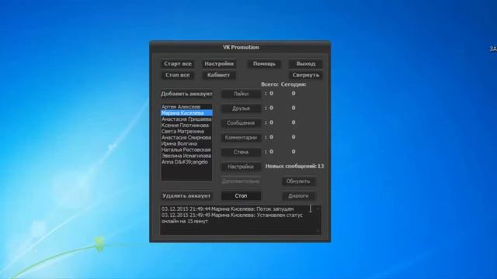Open Настройки in the top button row
The height and width of the screenshot is (279, 497).
[219, 64]
